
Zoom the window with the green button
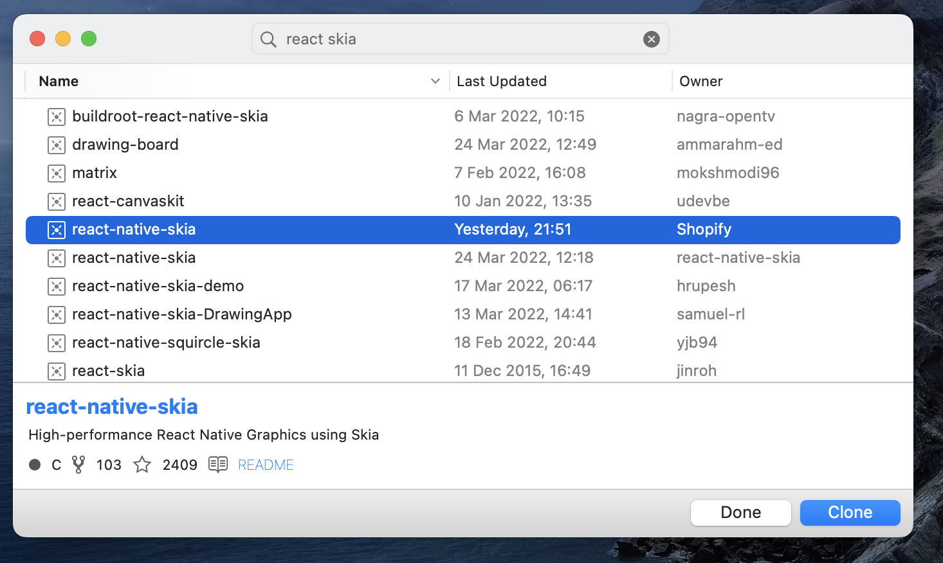coord(89,39)
